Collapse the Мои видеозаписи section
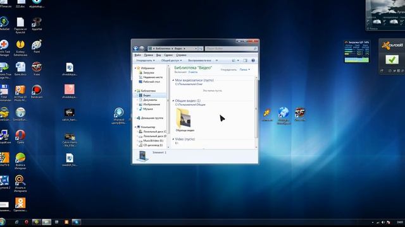 tap(173, 80)
